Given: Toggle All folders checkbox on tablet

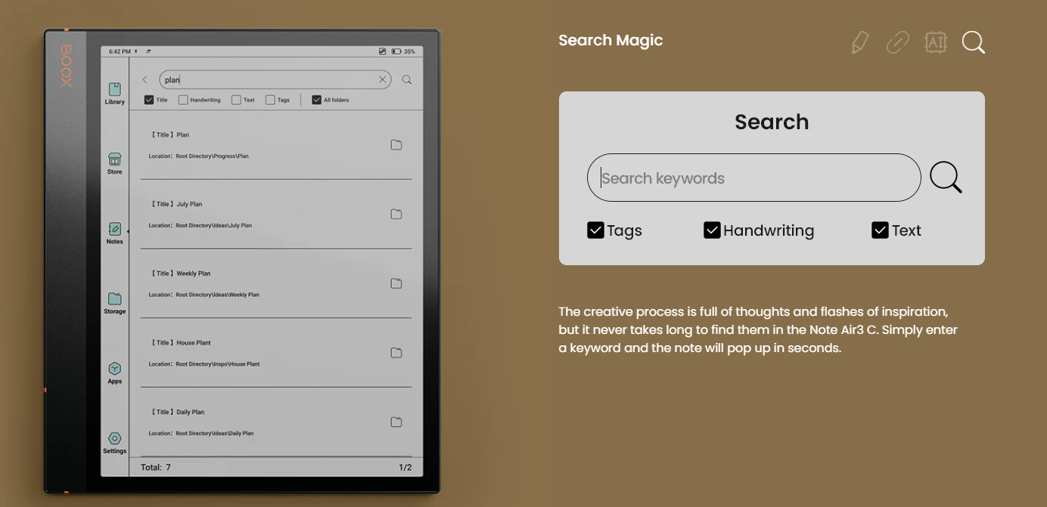Looking at the screenshot, I should 317,100.
